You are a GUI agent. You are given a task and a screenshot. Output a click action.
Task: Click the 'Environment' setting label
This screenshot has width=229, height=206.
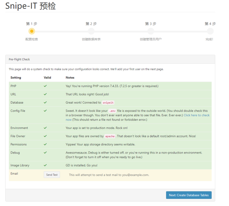(19, 128)
